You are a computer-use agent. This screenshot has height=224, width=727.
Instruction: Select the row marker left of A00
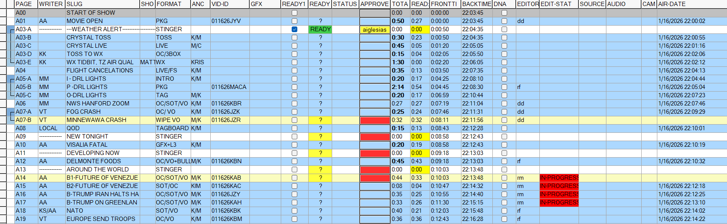(x=3, y=13)
